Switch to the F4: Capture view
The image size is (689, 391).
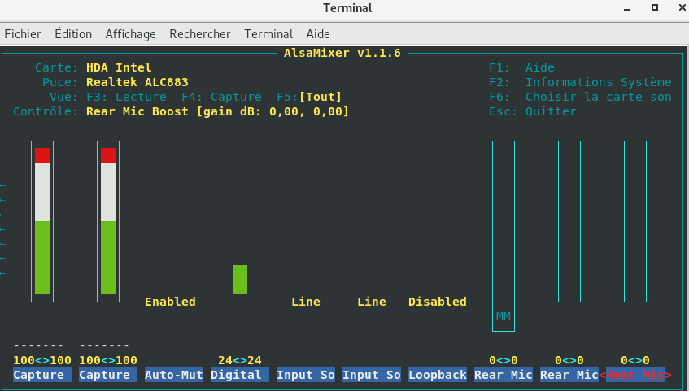[x=221, y=97]
